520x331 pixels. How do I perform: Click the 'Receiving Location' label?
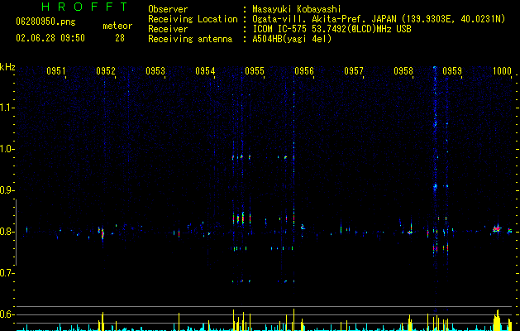[x=193, y=19]
